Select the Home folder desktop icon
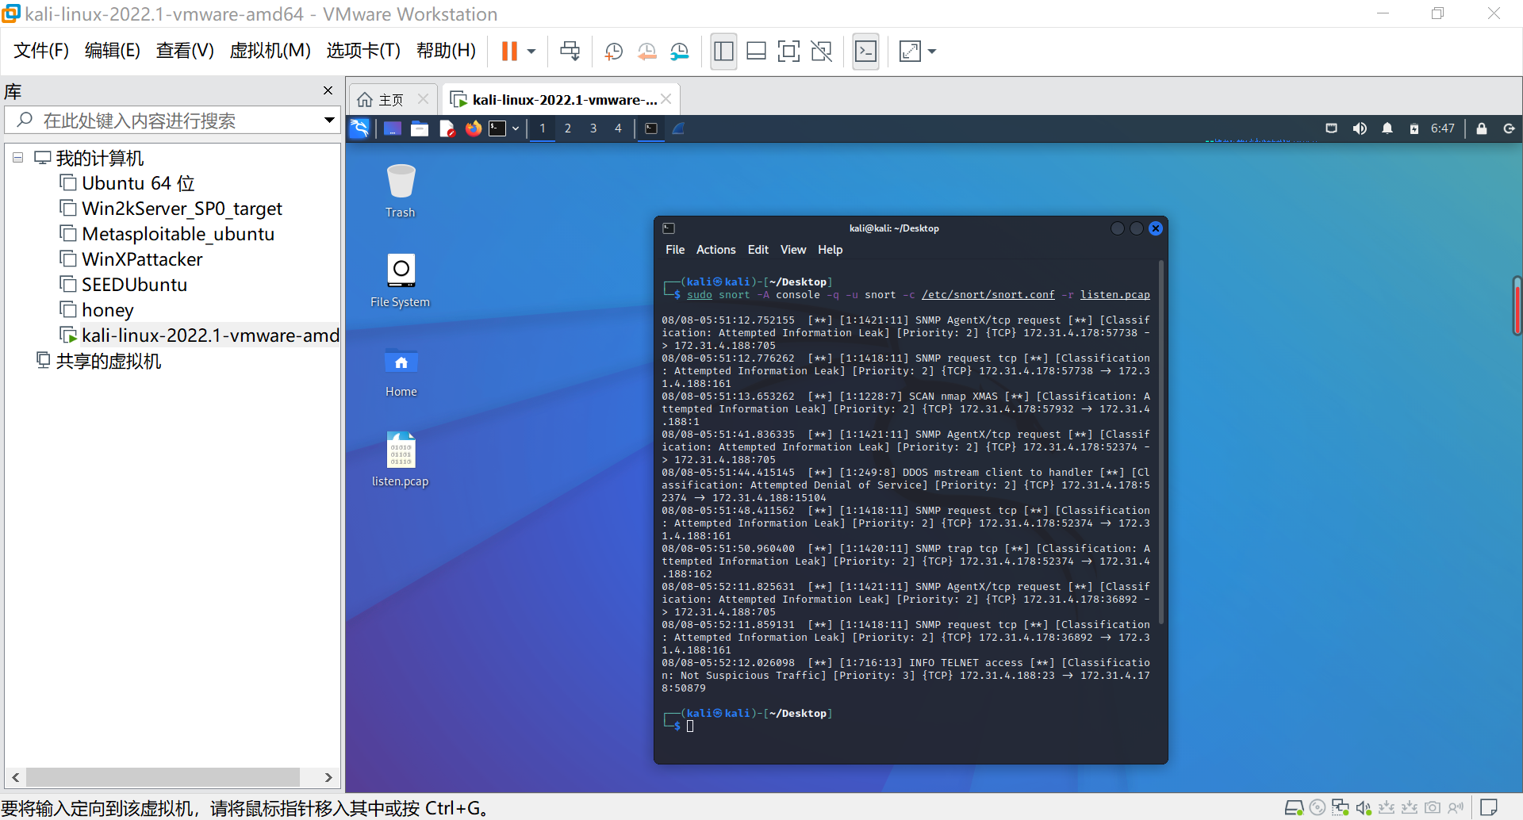Viewport: 1523px width, 820px height. click(x=401, y=371)
